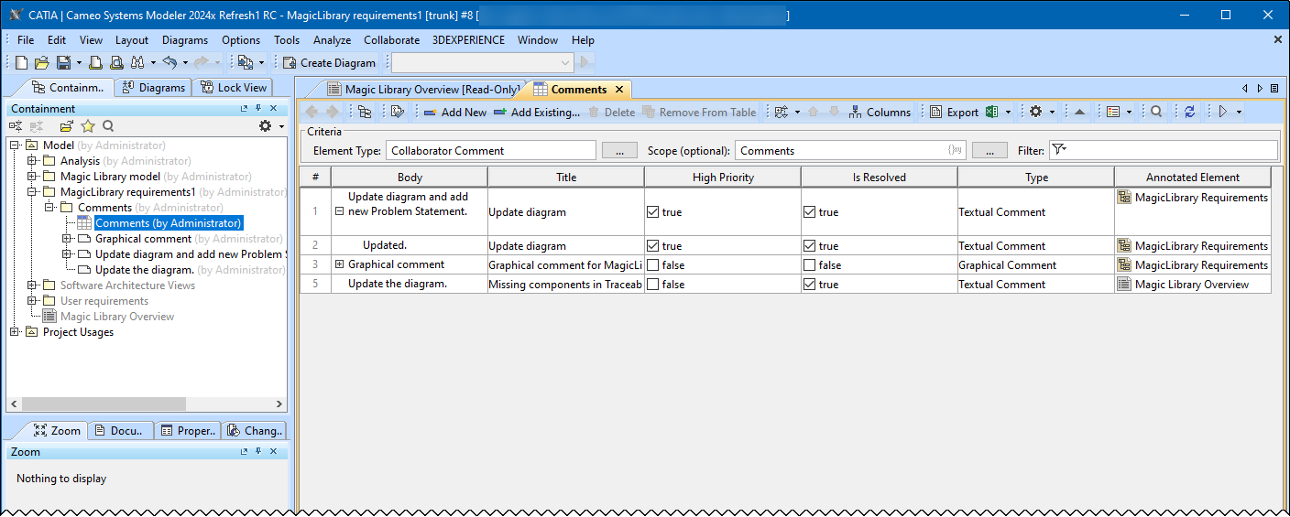Click the Undo arrow icon
This screenshot has width=1290, height=517.
pyautogui.click(x=169, y=63)
